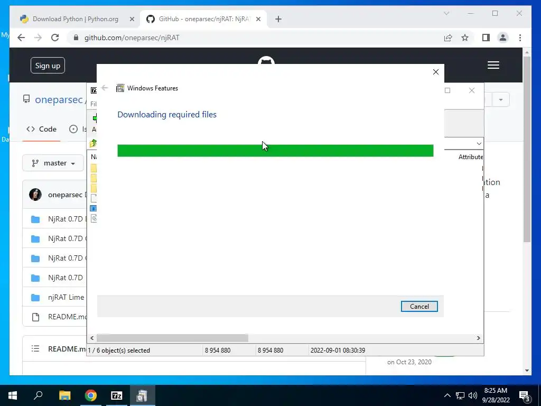
Task: Click the Chrome page vertical scrollbar
Action: pyautogui.click(x=527, y=149)
